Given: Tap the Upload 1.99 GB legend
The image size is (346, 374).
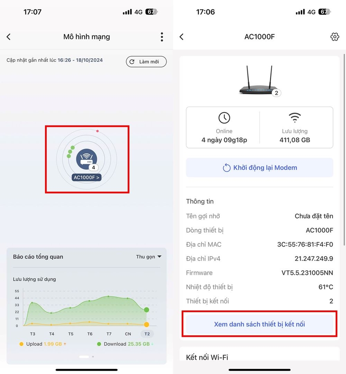Looking at the screenshot, I should click(x=43, y=344).
